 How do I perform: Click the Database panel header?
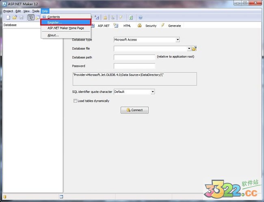click(22, 25)
